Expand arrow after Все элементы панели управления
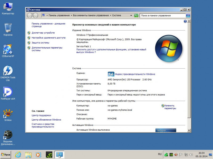 (x=110, y=16)
